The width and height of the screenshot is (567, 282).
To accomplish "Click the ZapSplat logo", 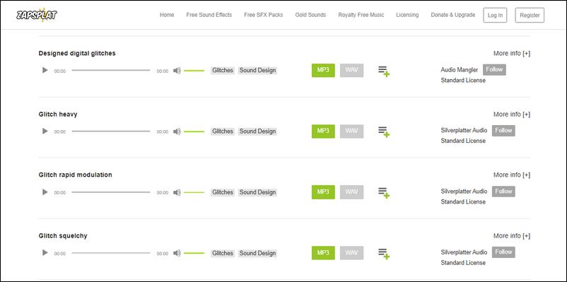I will click(x=37, y=15).
